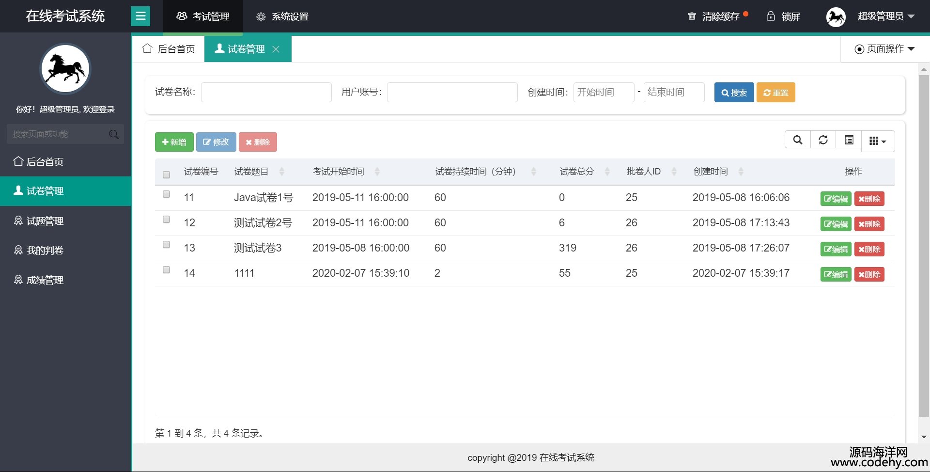Sort by 试卷持续时间 column arrows
This screenshot has width=930, height=472.
[x=533, y=172]
